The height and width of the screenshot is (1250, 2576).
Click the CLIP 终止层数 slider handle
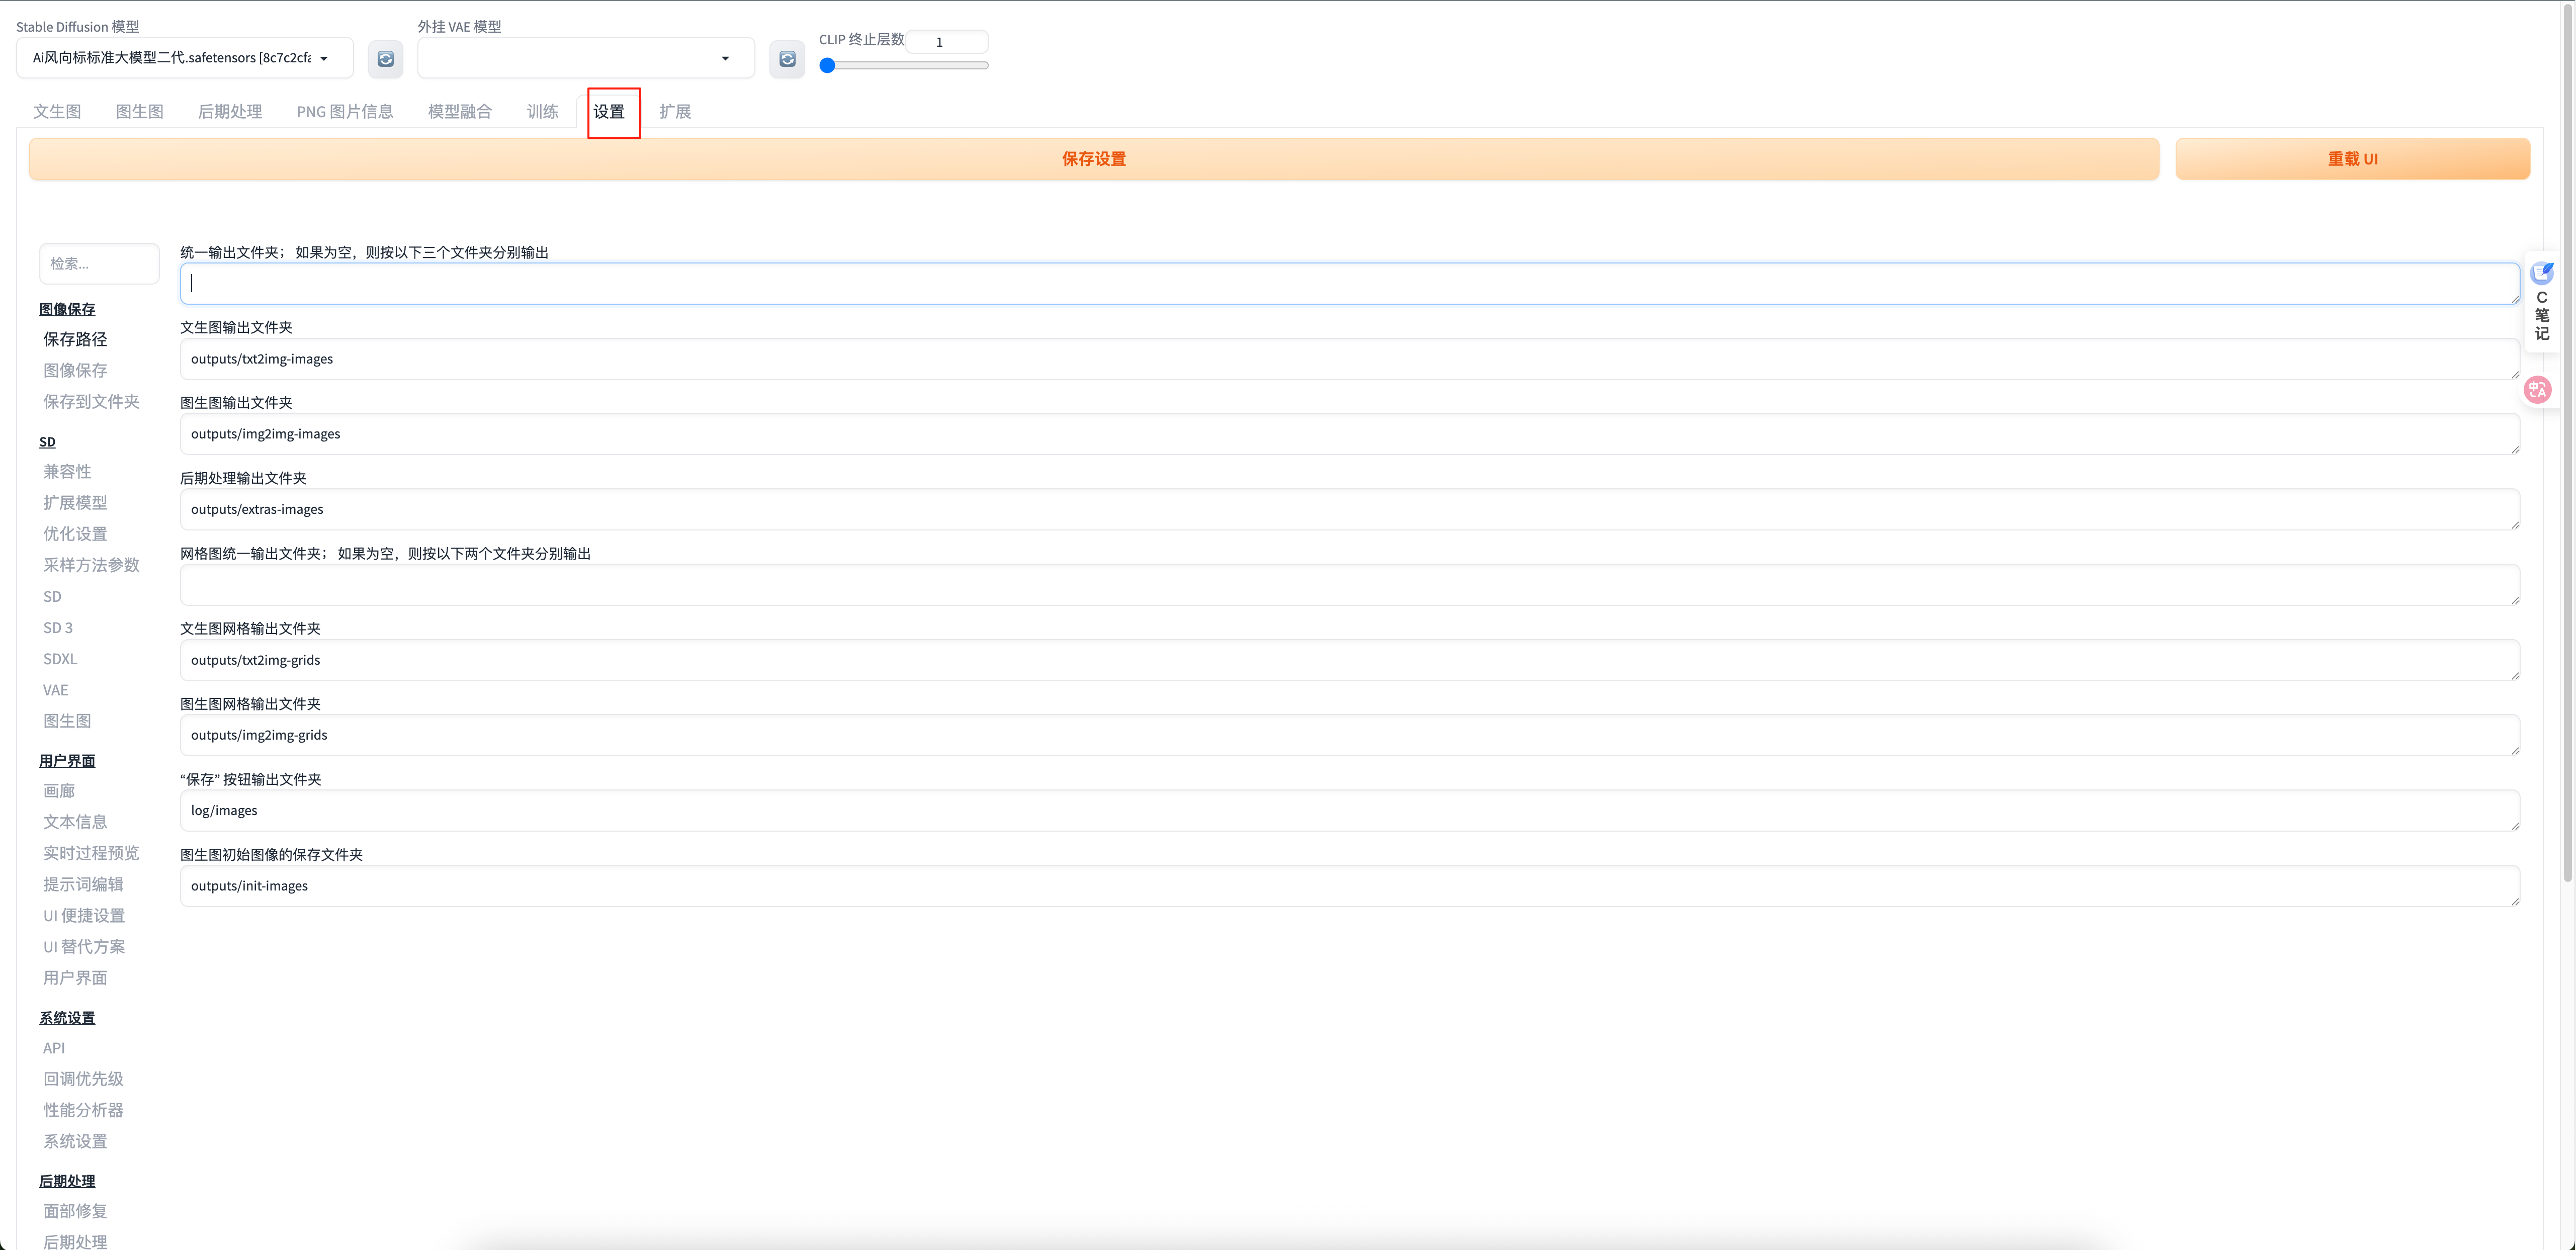827,66
